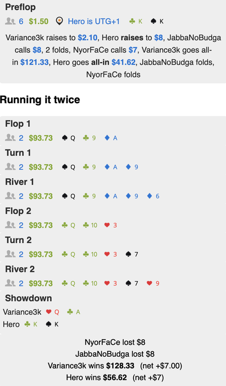Click the $41.62 Hero all-in amount

tap(123, 62)
